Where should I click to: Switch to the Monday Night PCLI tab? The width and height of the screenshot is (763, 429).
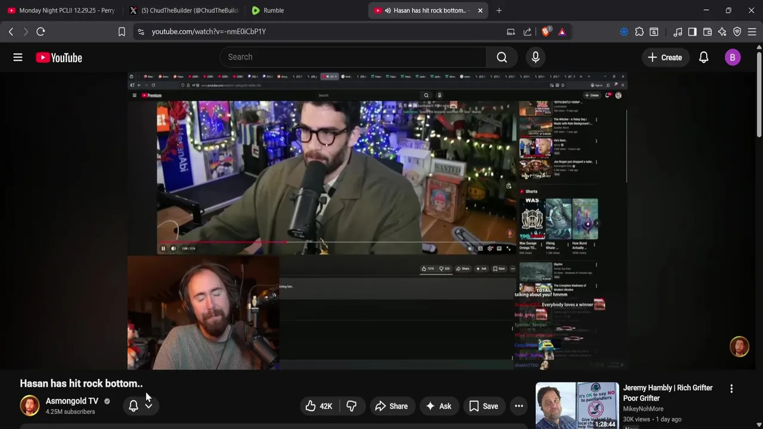tap(61, 10)
